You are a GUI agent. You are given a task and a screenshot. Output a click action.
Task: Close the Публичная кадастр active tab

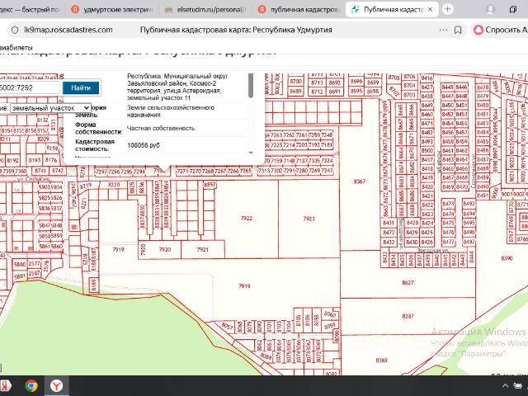coord(430,9)
